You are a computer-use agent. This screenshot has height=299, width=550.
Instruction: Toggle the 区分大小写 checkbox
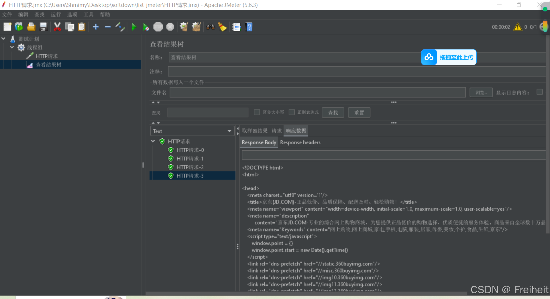pos(257,112)
